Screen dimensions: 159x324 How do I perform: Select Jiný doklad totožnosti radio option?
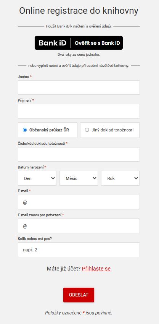pyautogui.click(x=87, y=130)
